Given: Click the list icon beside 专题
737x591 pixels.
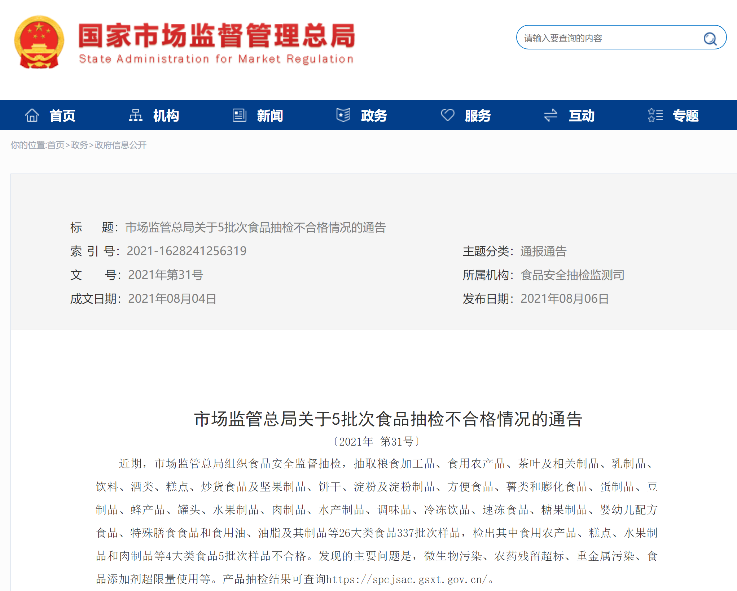Looking at the screenshot, I should pyautogui.click(x=655, y=115).
